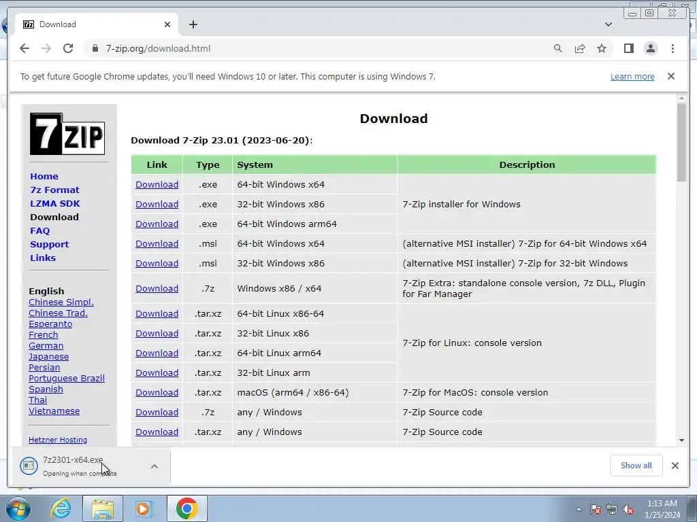This screenshot has height=522, width=697.
Task: Open the Chrome profile avatar menu
Action: 651,48
